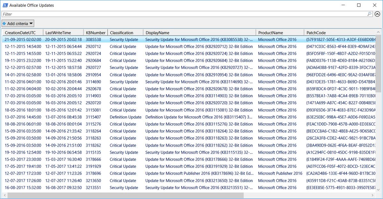The width and height of the screenshot is (383, 199).
Task: Click Security Update for KB2920727 display name
Action: coord(199,68)
